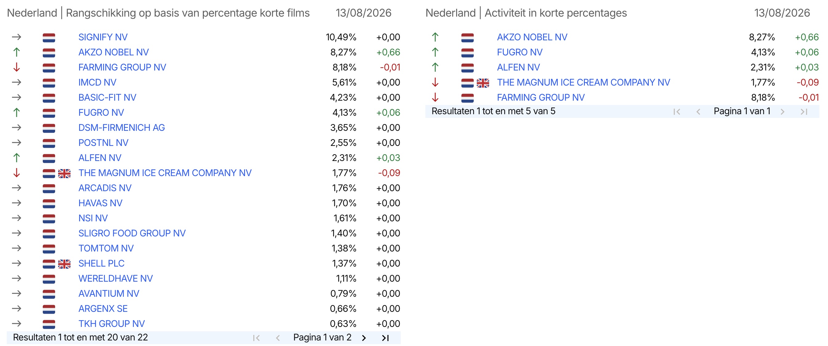Click last-page icon in right table pager
Screen dimensions: 828x346
tap(804, 111)
